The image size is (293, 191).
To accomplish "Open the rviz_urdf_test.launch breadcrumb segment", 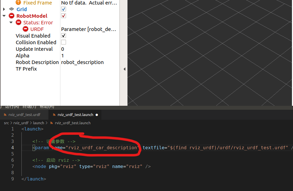I will coord(73,123).
